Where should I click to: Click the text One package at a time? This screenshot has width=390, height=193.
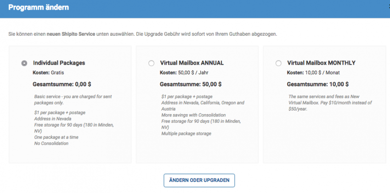pos(57,137)
